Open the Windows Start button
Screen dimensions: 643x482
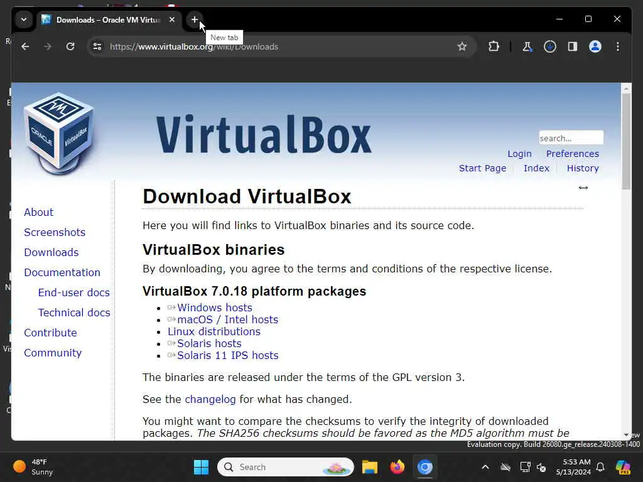[201, 467]
